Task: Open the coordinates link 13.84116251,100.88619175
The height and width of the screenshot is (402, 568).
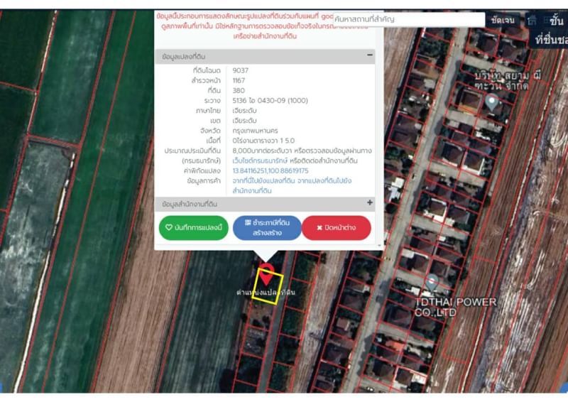Action: click(271, 171)
